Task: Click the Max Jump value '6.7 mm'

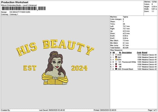Action: [126, 45]
